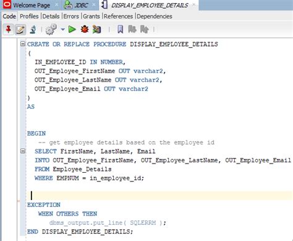Close the JDBC tab
Image resolution: width=293 pixels, height=241 pixels.
point(94,5)
